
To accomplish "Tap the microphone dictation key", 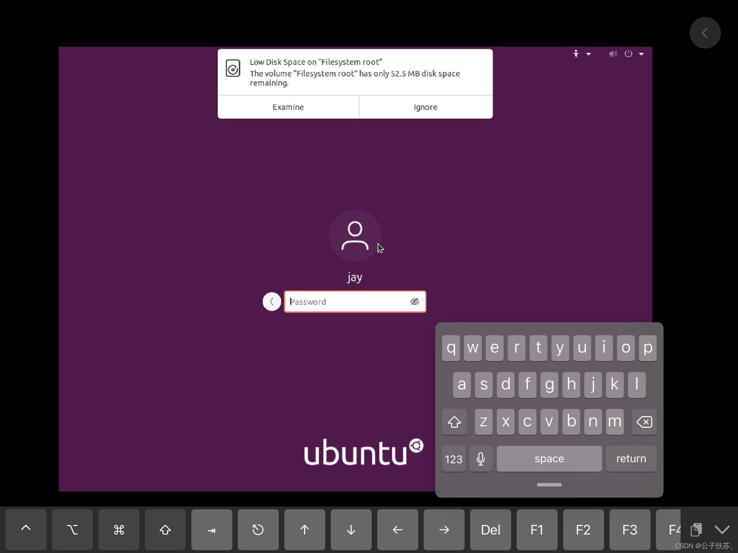I will [481, 459].
